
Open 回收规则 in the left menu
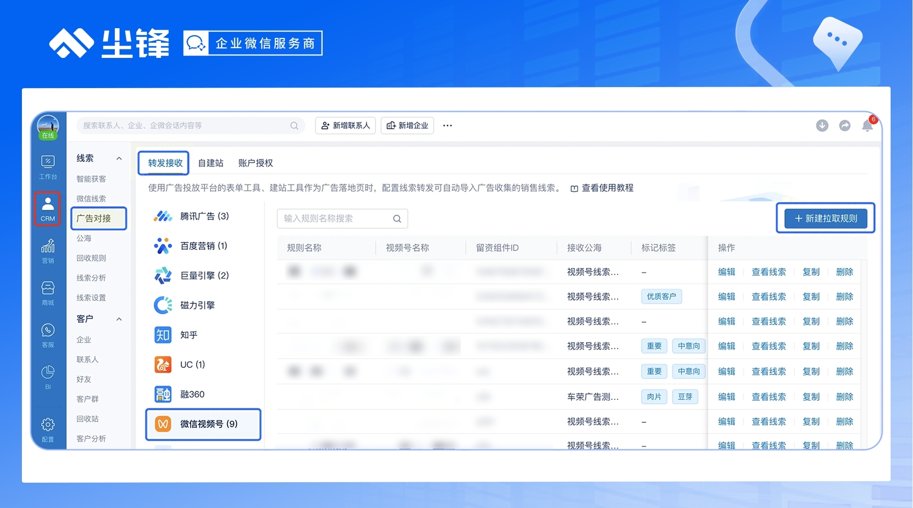(x=91, y=258)
